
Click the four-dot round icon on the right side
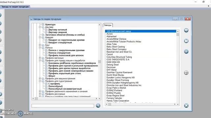pyautogui.click(x=186, y=73)
